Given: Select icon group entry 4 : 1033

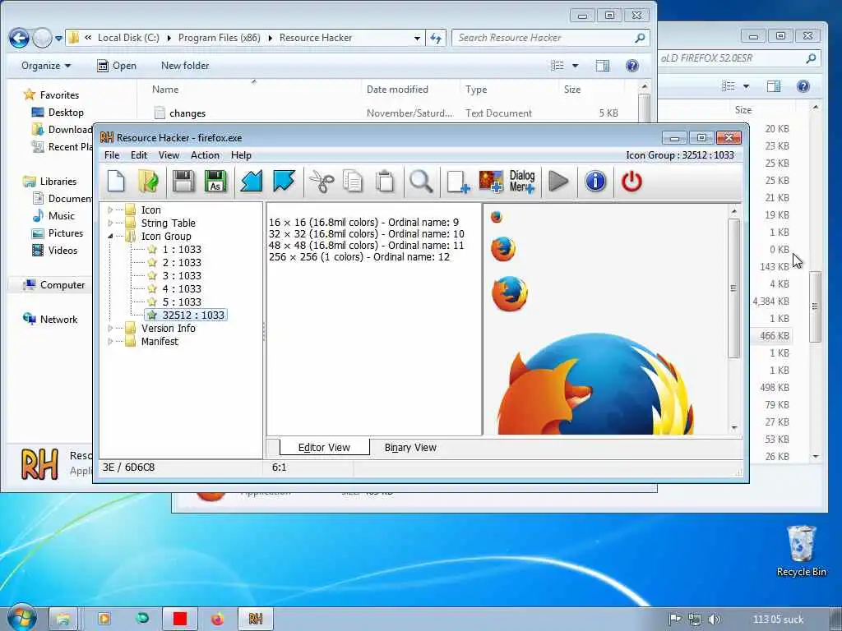Looking at the screenshot, I should (182, 288).
